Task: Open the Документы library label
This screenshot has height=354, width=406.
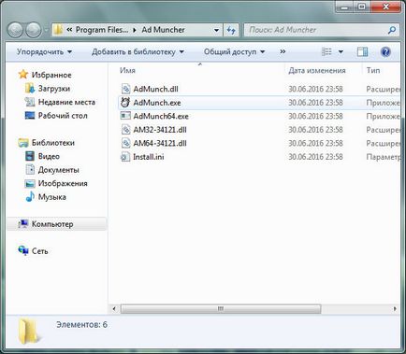Action: coord(58,170)
